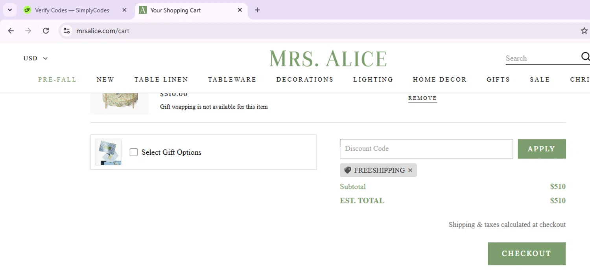This screenshot has height=278, width=590.
Task: Go back to previous page
Action: point(11,31)
